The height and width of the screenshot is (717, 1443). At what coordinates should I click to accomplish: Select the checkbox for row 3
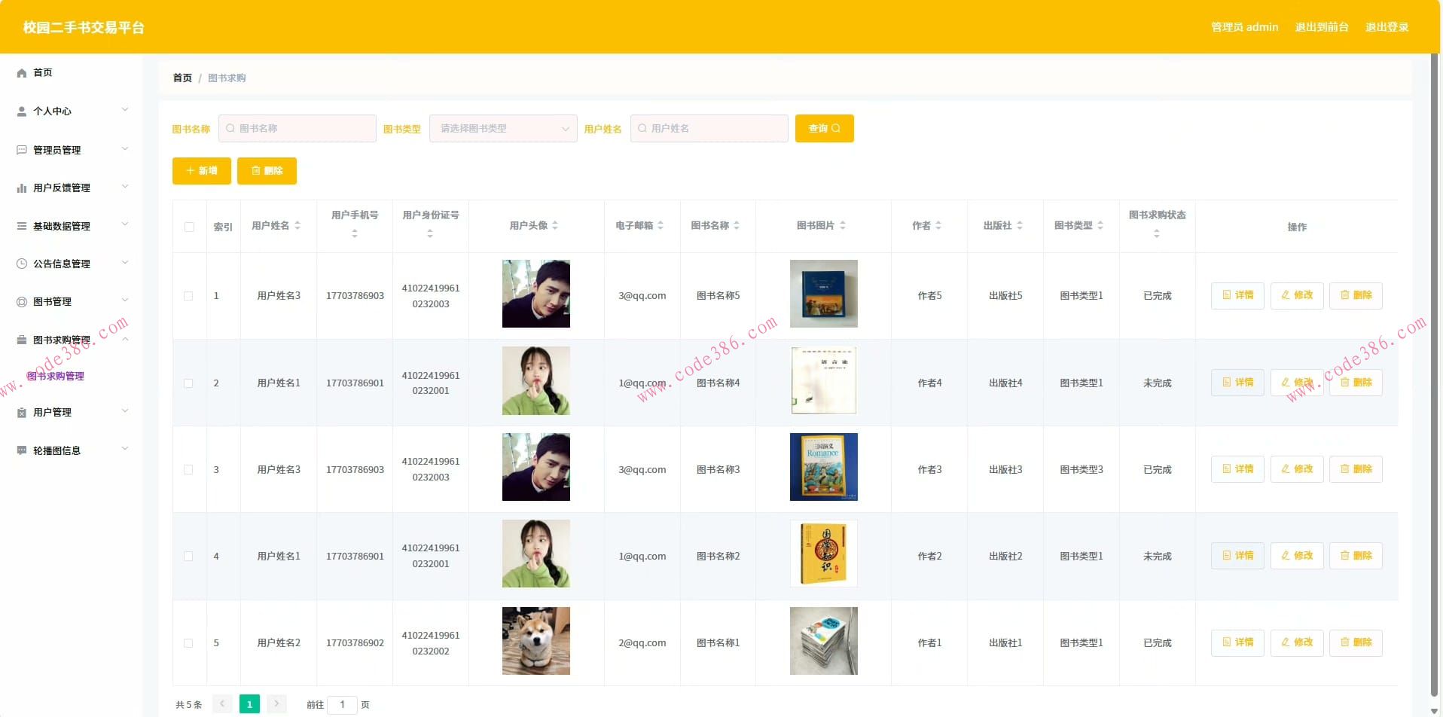click(x=188, y=470)
